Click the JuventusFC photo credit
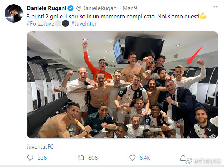The width and height of the screenshot is (224, 167). (40, 147)
